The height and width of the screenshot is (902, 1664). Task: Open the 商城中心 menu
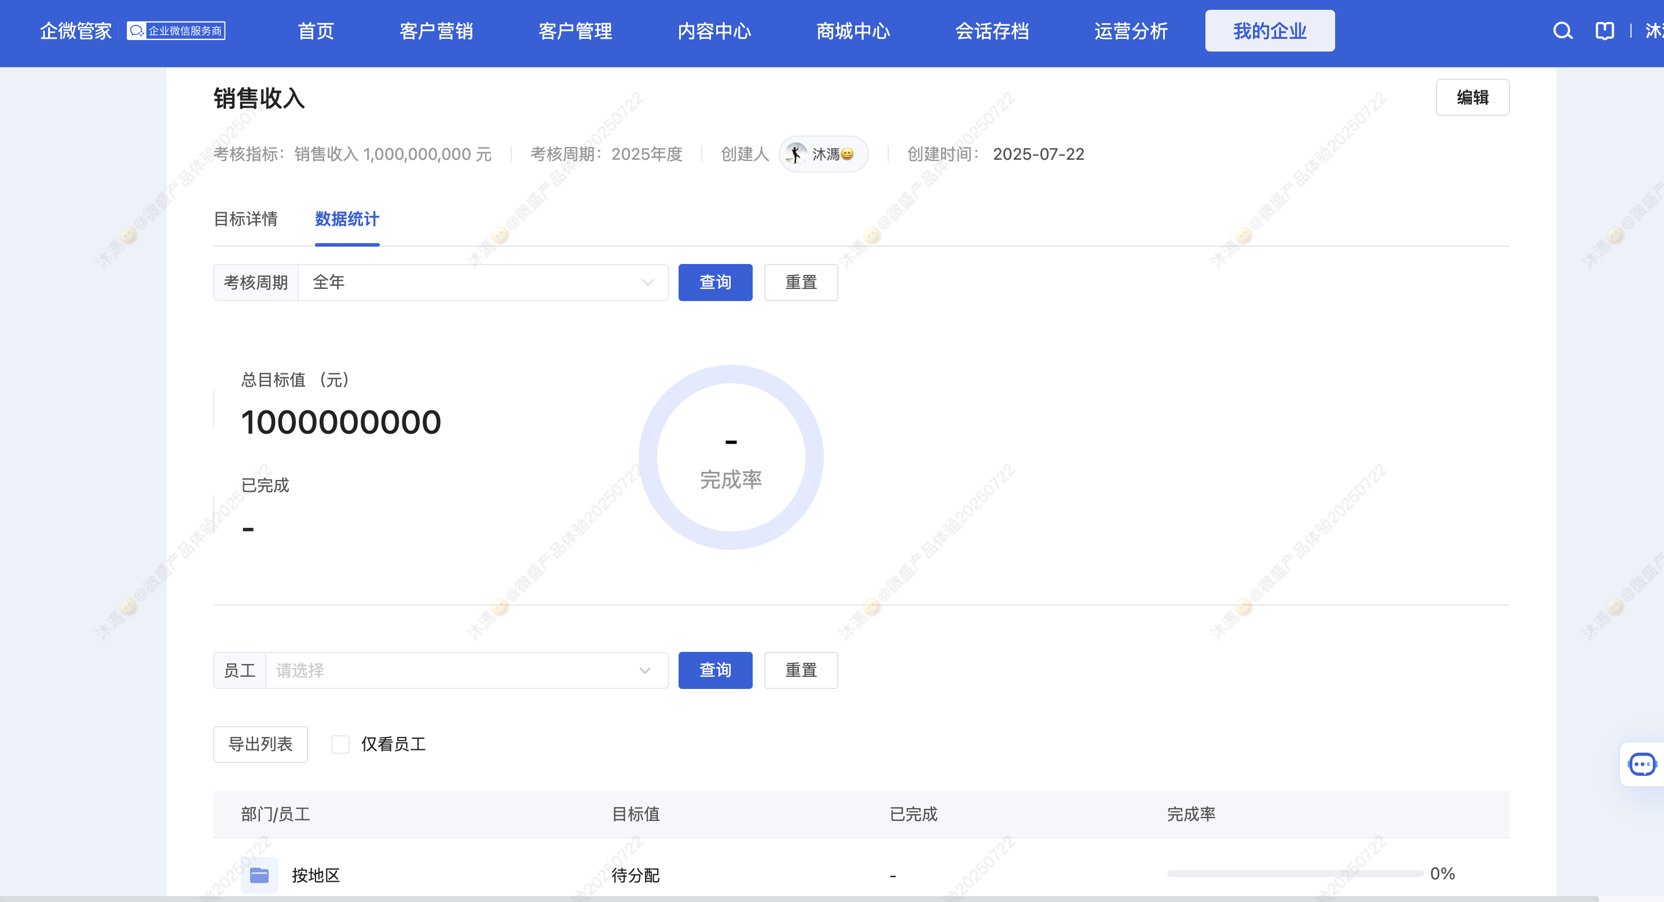click(853, 30)
